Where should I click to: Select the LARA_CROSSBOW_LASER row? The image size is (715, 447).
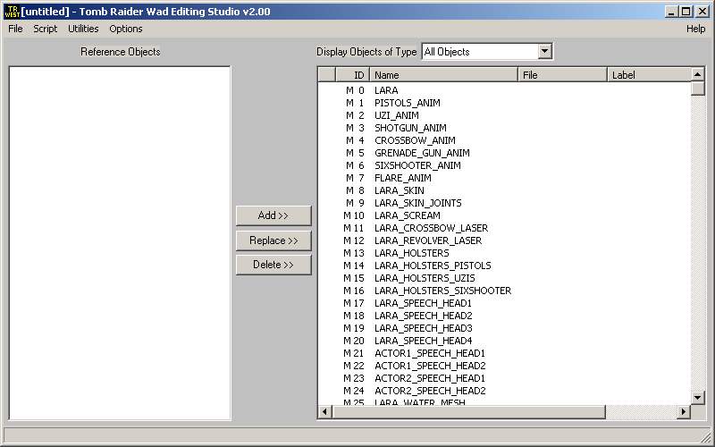coord(505,228)
